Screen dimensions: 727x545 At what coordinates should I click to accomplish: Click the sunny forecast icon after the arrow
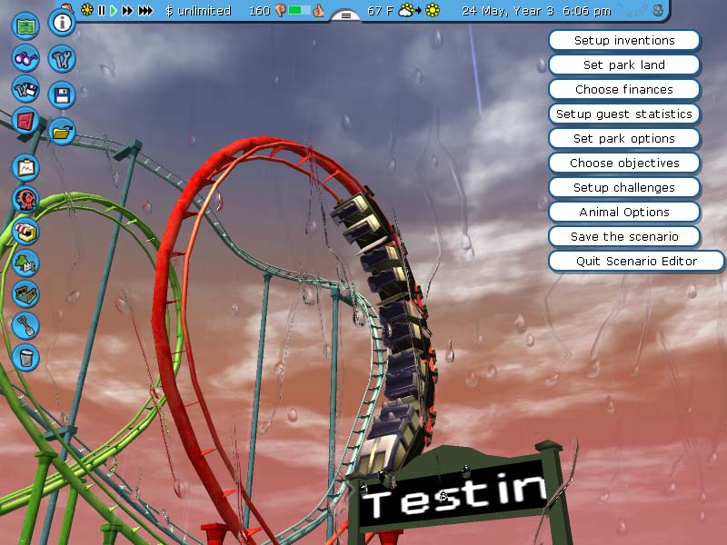(x=433, y=10)
